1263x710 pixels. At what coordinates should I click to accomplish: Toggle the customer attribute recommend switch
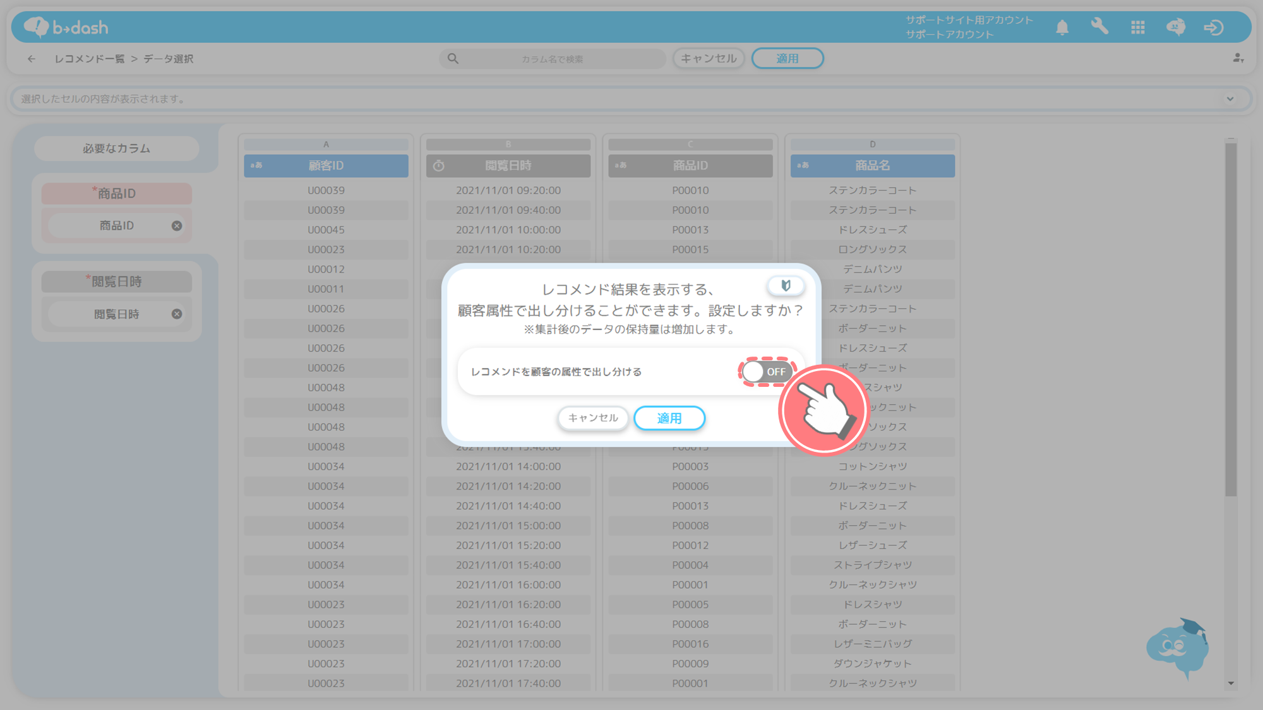point(766,372)
